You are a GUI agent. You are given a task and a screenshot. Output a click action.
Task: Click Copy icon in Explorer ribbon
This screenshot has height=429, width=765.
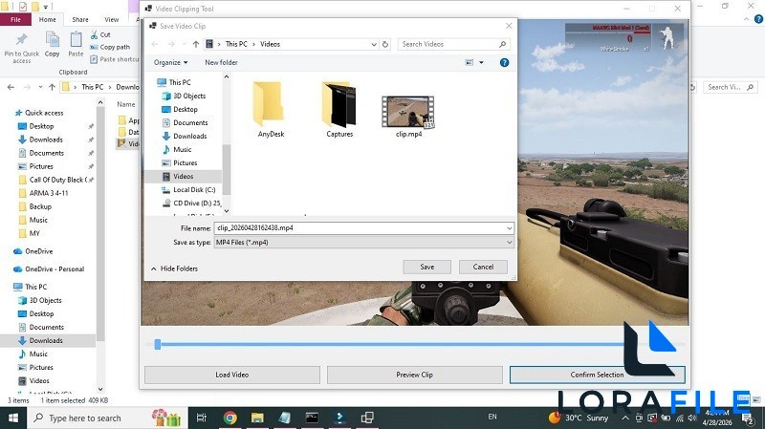[x=52, y=45]
